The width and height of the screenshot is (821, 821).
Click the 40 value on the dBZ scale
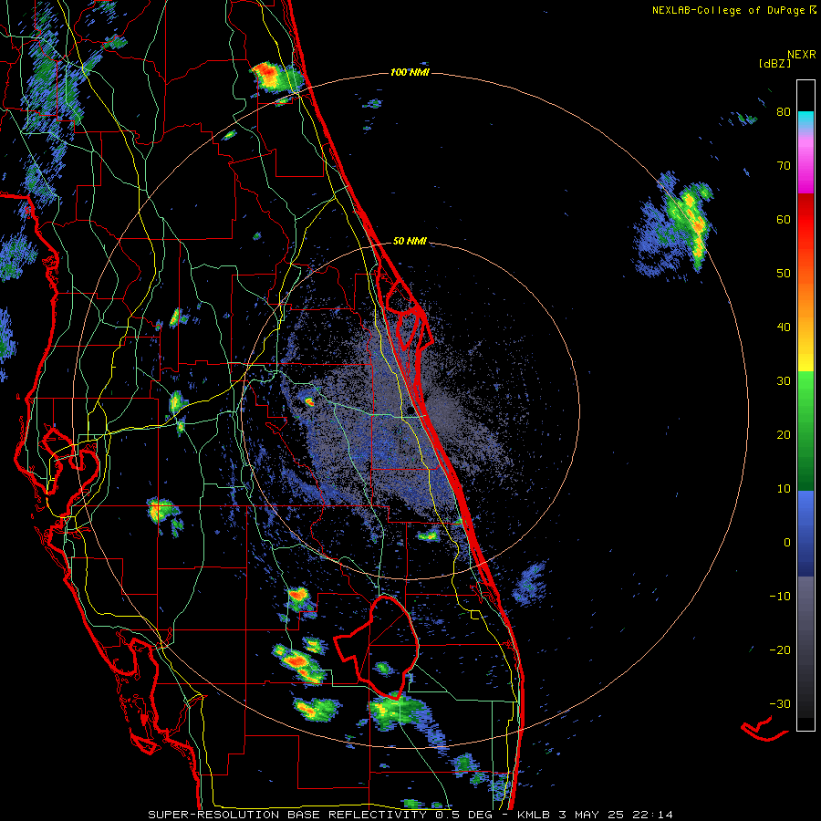784,327
